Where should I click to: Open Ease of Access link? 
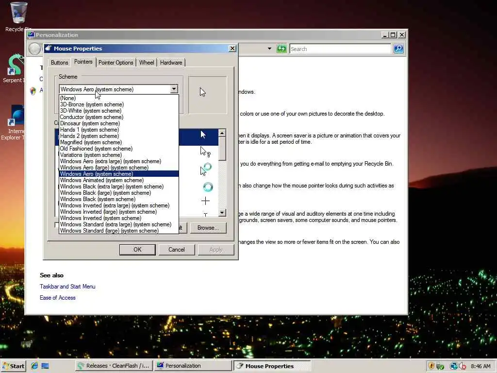click(x=58, y=298)
